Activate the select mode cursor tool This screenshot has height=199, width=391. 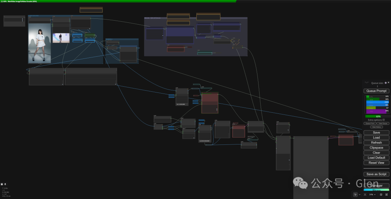(355, 195)
